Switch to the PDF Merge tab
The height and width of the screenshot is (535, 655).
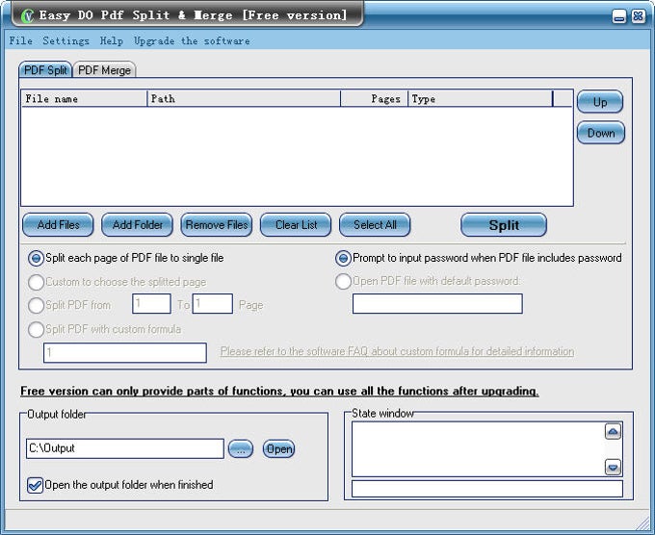click(x=104, y=69)
